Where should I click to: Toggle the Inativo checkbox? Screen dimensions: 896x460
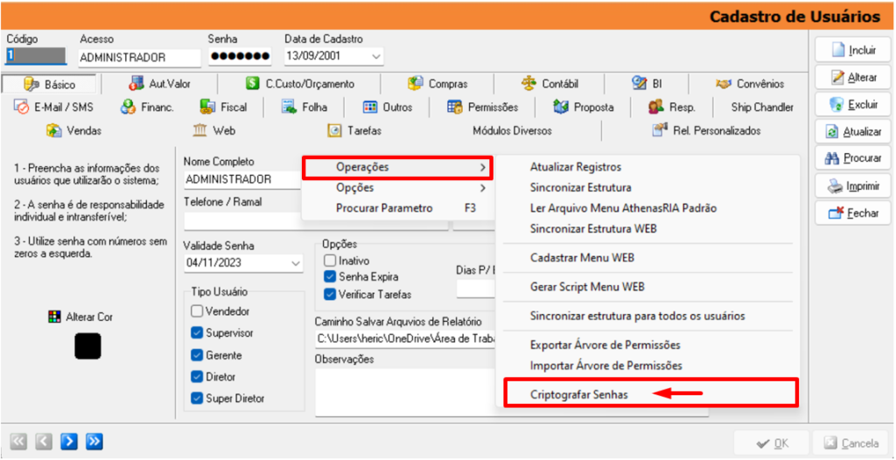tap(330, 261)
